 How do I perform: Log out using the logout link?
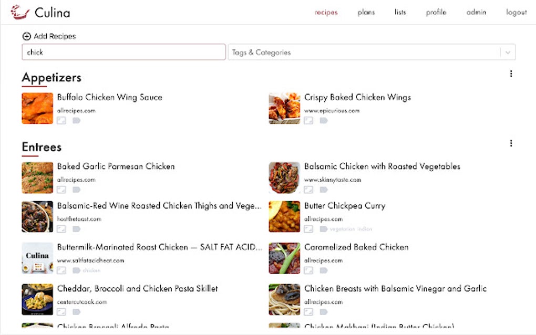pos(516,13)
